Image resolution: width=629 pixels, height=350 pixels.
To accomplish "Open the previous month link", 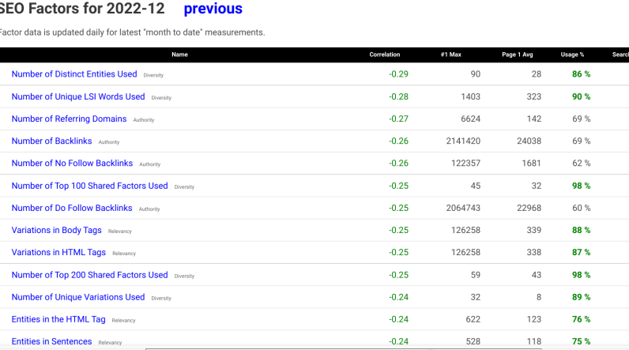I will (213, 9).
